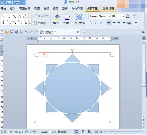The width and height of the screenshot is (147, 135).
Task: Click the ruler tab stop selector
Action: 2,38
